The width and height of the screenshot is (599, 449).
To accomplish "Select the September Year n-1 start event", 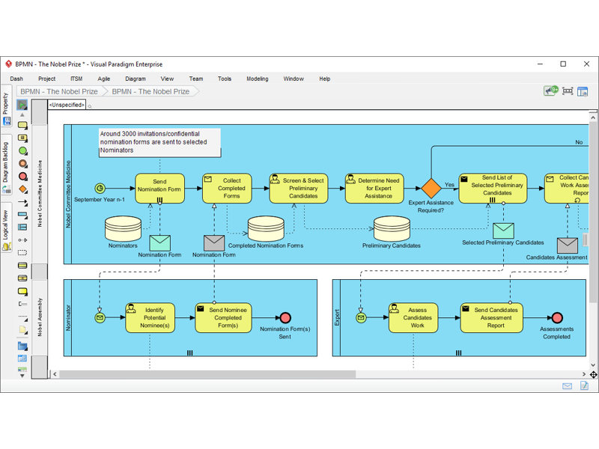I will (x=100, y=189).
